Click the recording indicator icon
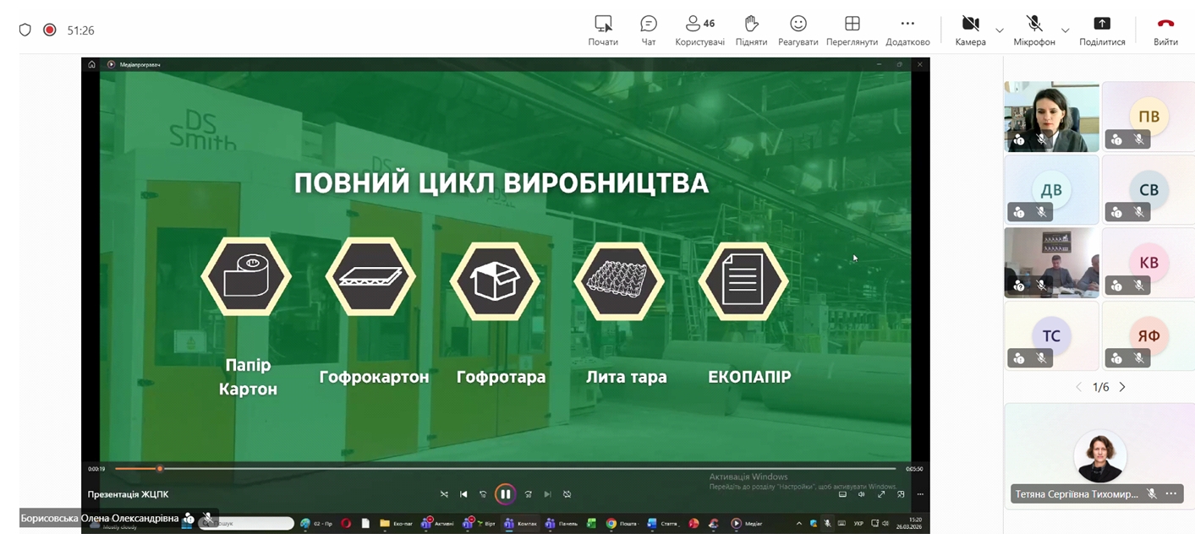The width and height of the screenshot is (1195, 539). click(50, 30)
